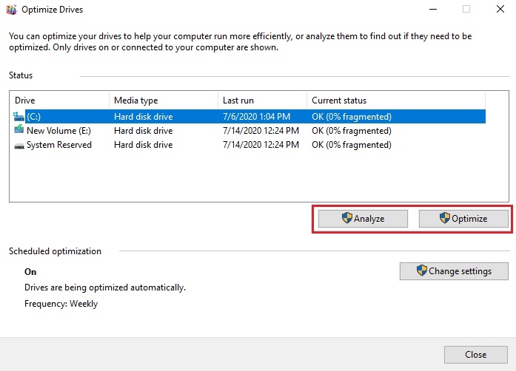The height and width of the screenshot is (371, 516).
Task: Click System Reserved last run date cell
Action: tap(261, 145)
